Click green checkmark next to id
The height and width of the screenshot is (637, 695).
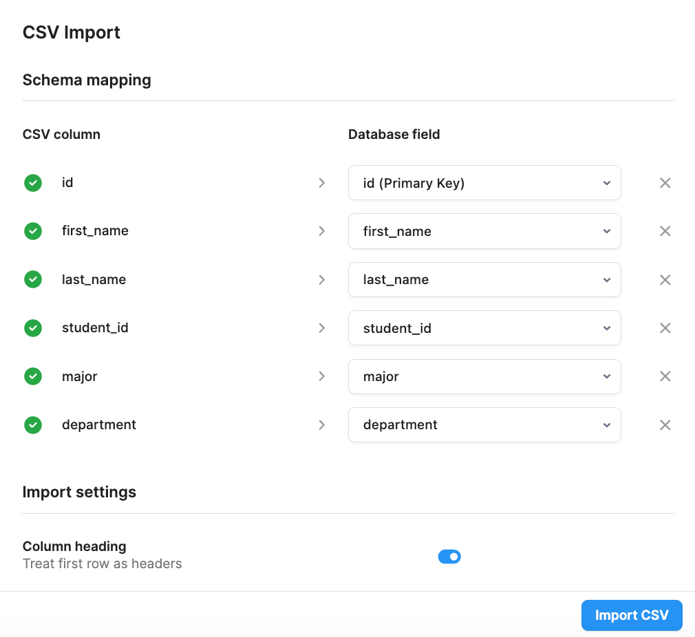point(33,183)
